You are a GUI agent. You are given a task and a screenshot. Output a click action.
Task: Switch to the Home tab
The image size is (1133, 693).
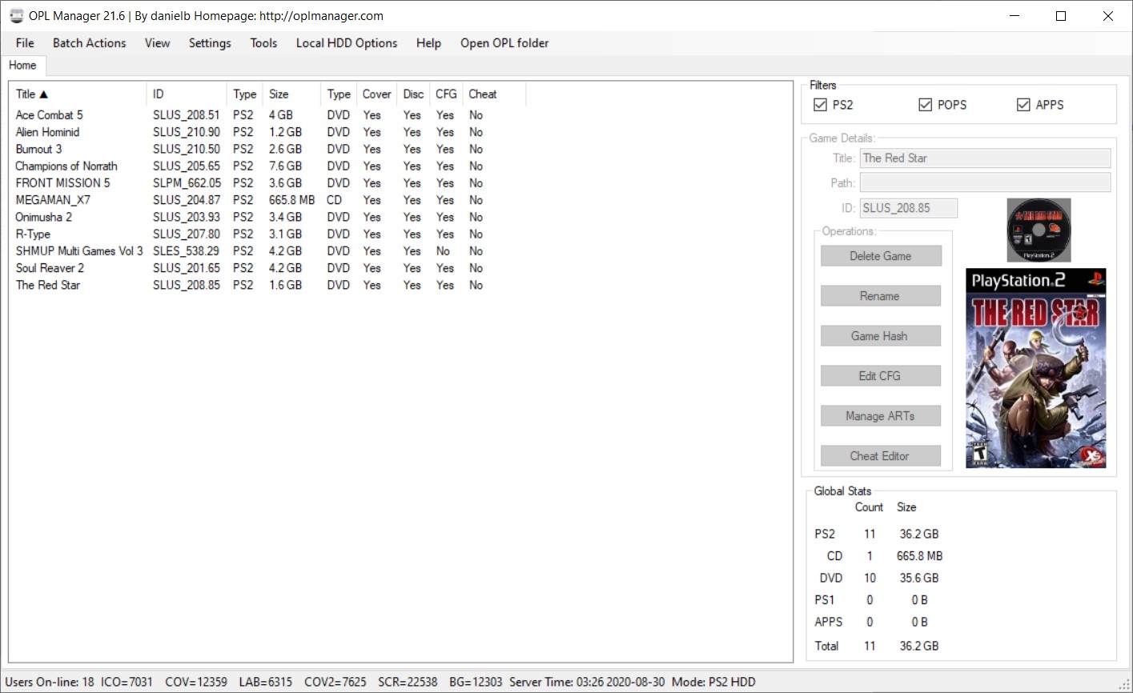22,66
